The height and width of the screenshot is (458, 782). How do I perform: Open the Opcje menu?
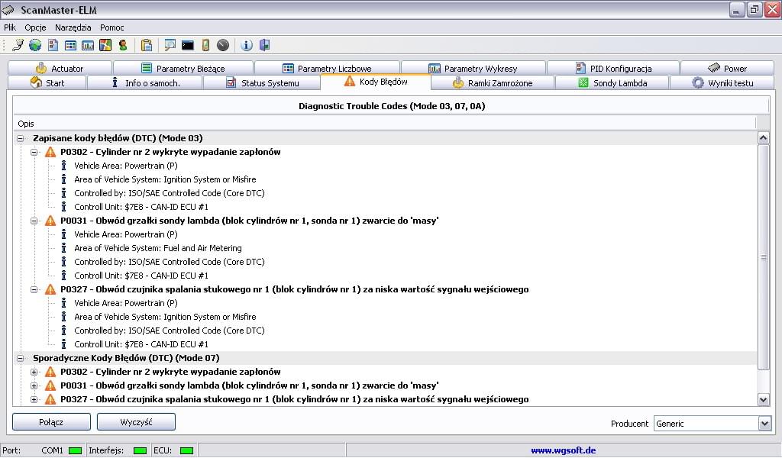pyautogui.click(x=35, y=27)
